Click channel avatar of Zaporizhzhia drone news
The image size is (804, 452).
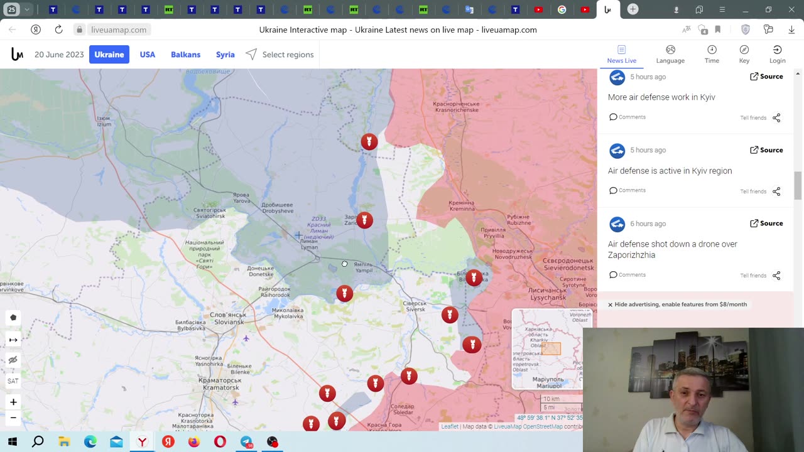(617, 224)
